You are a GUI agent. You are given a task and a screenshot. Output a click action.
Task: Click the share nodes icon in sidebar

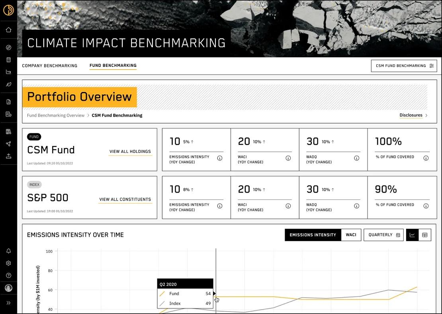click(8, 144)
